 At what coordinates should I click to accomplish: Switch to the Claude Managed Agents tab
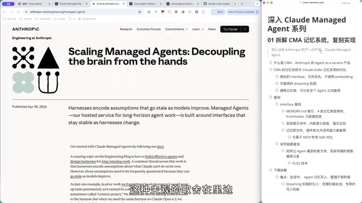71,4
